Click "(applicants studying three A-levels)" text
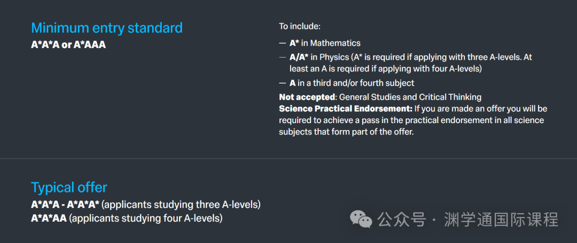Image resolution: width=577 pixels, height=243 pixels. (x=181, y=205)
